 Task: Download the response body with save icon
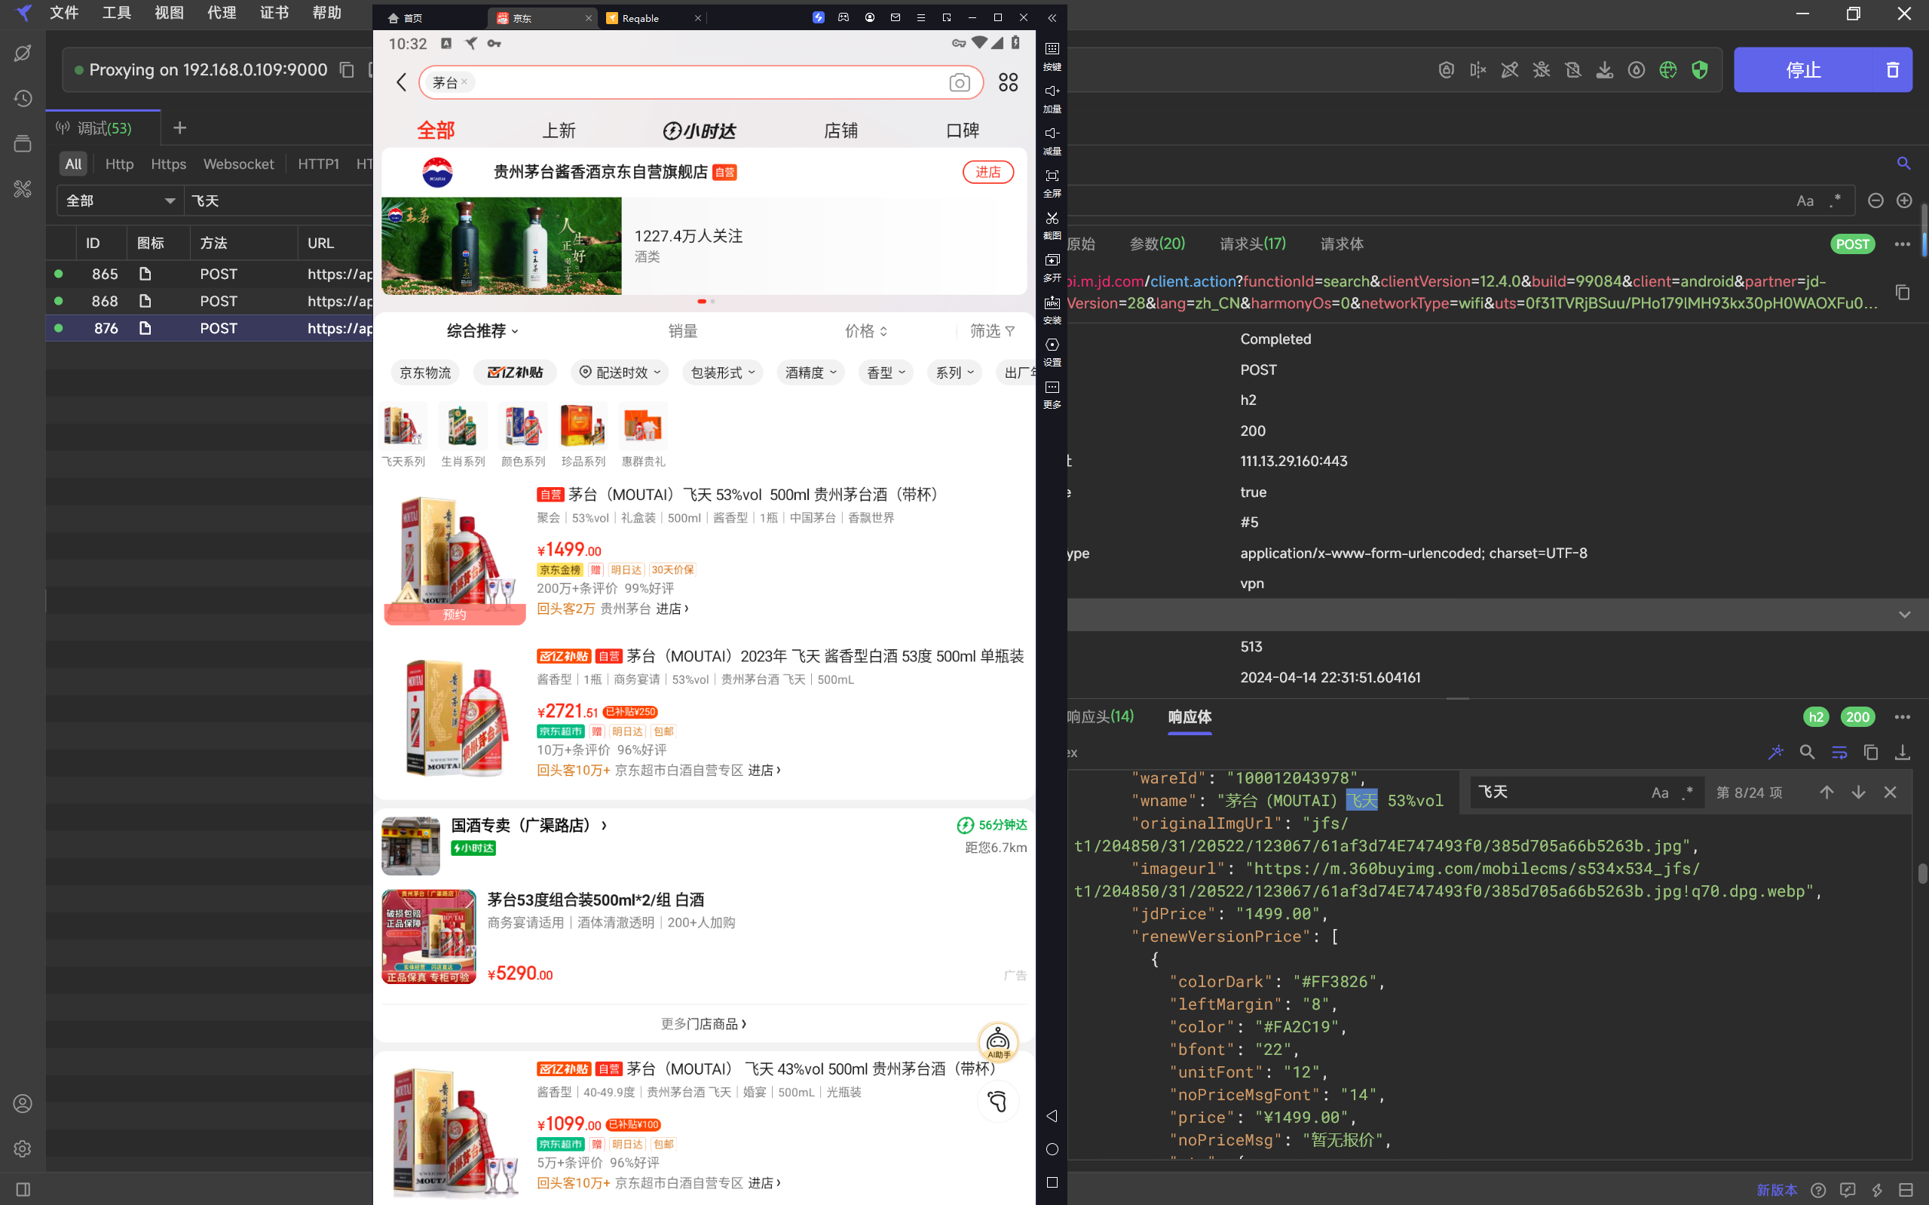tap(1903, 753)
